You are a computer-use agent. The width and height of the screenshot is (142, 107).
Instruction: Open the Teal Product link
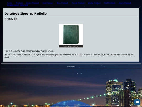coord(110,3)
